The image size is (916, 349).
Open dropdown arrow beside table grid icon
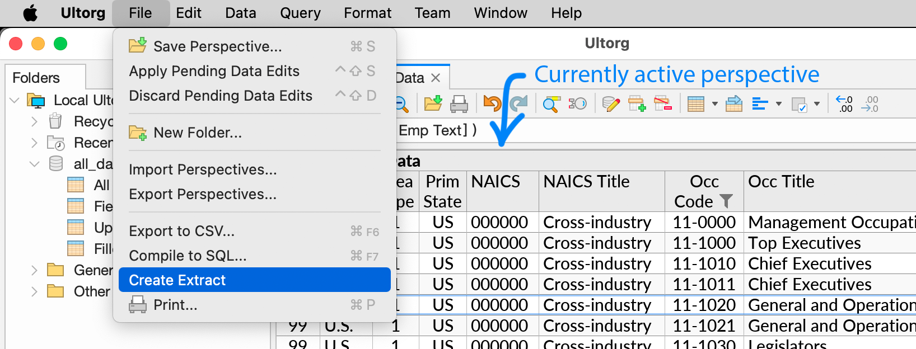714,104
